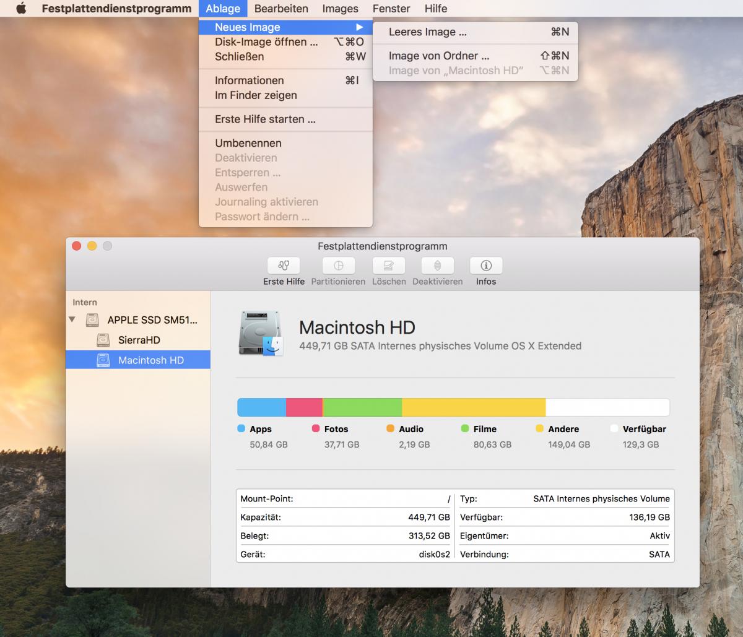The width and height of the screenshot is (743, 637).
Task: Select Disk-Image öffnen … menu entry
Action: click(285, 42)
